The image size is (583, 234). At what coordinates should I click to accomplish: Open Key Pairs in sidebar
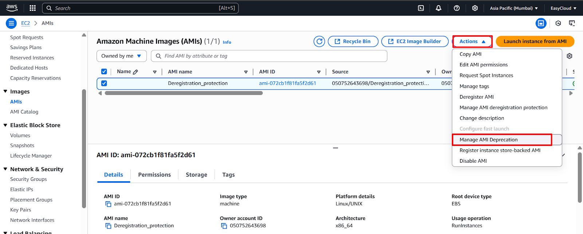coord(20,210)
